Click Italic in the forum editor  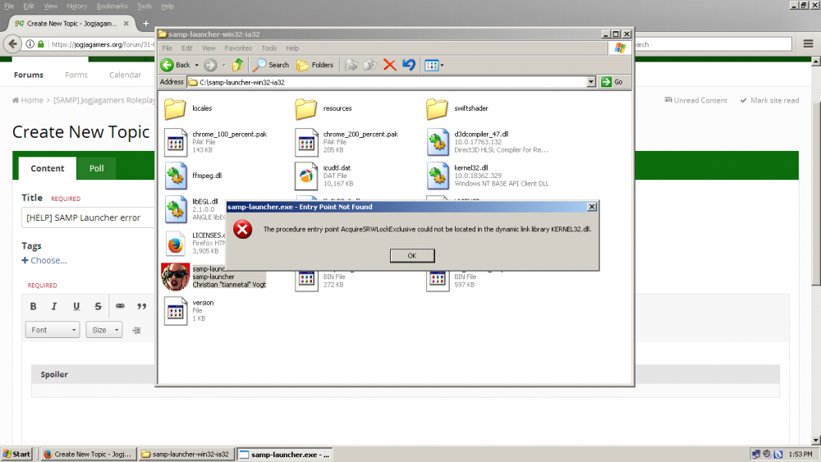point(54,307)
